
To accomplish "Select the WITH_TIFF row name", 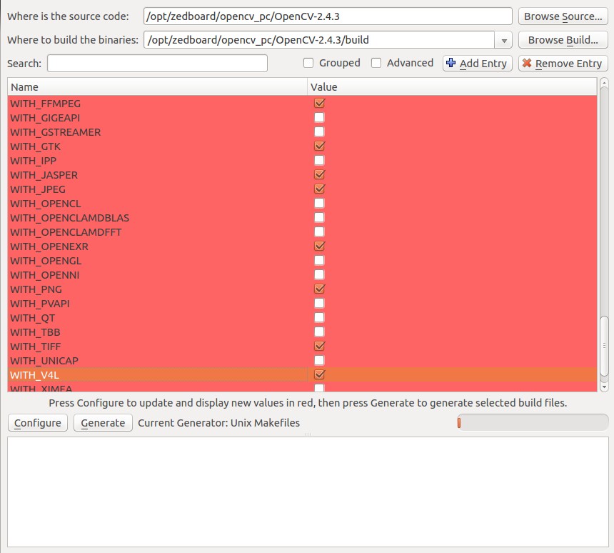I will [x=36, y=347].
